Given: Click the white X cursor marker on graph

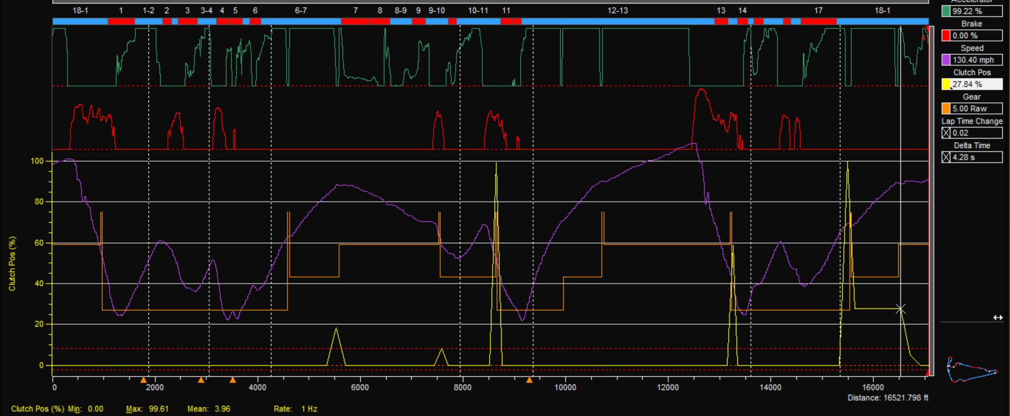Looking at the screenshot, I should click(900, 309).
